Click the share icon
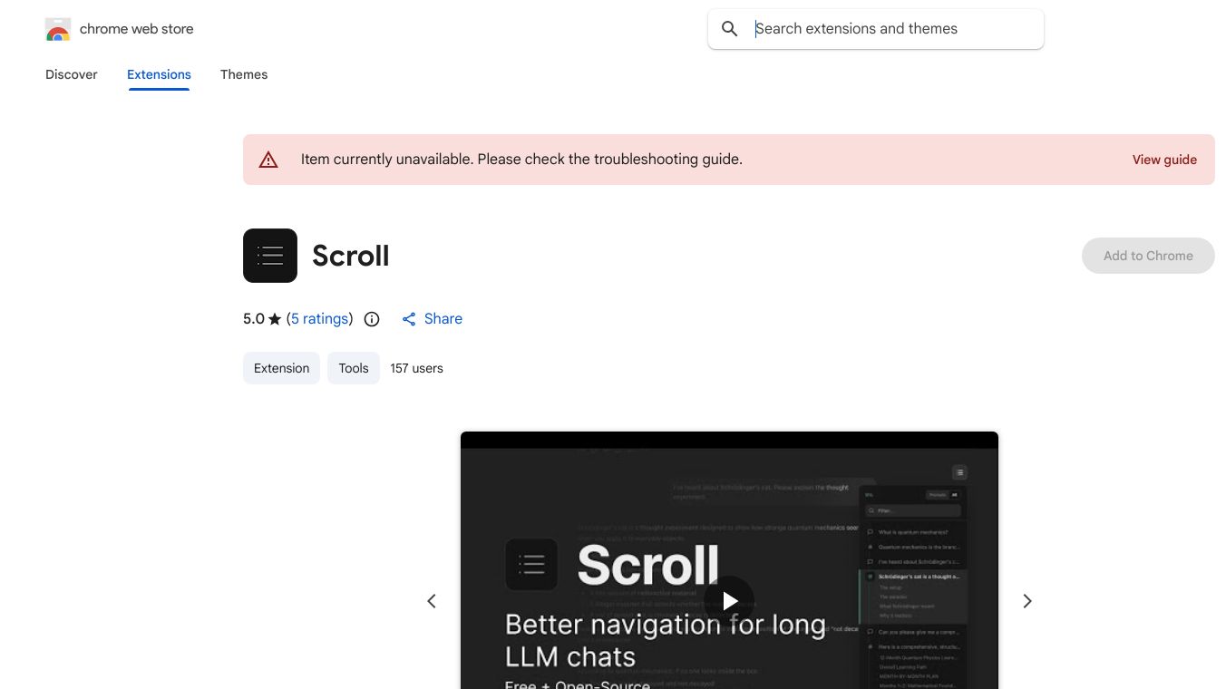The image size is (1226, 689). (409, 319)
